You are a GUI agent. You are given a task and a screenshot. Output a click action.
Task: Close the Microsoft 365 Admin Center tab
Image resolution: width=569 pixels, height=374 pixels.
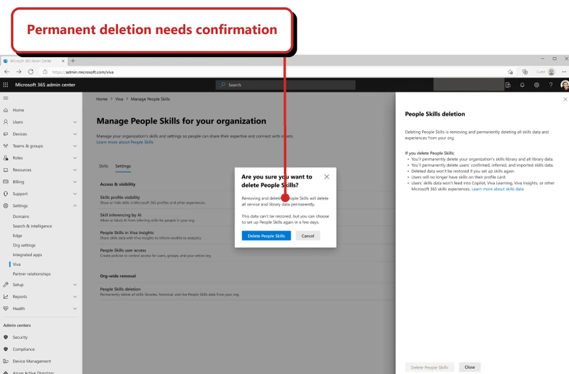[63, 61]
